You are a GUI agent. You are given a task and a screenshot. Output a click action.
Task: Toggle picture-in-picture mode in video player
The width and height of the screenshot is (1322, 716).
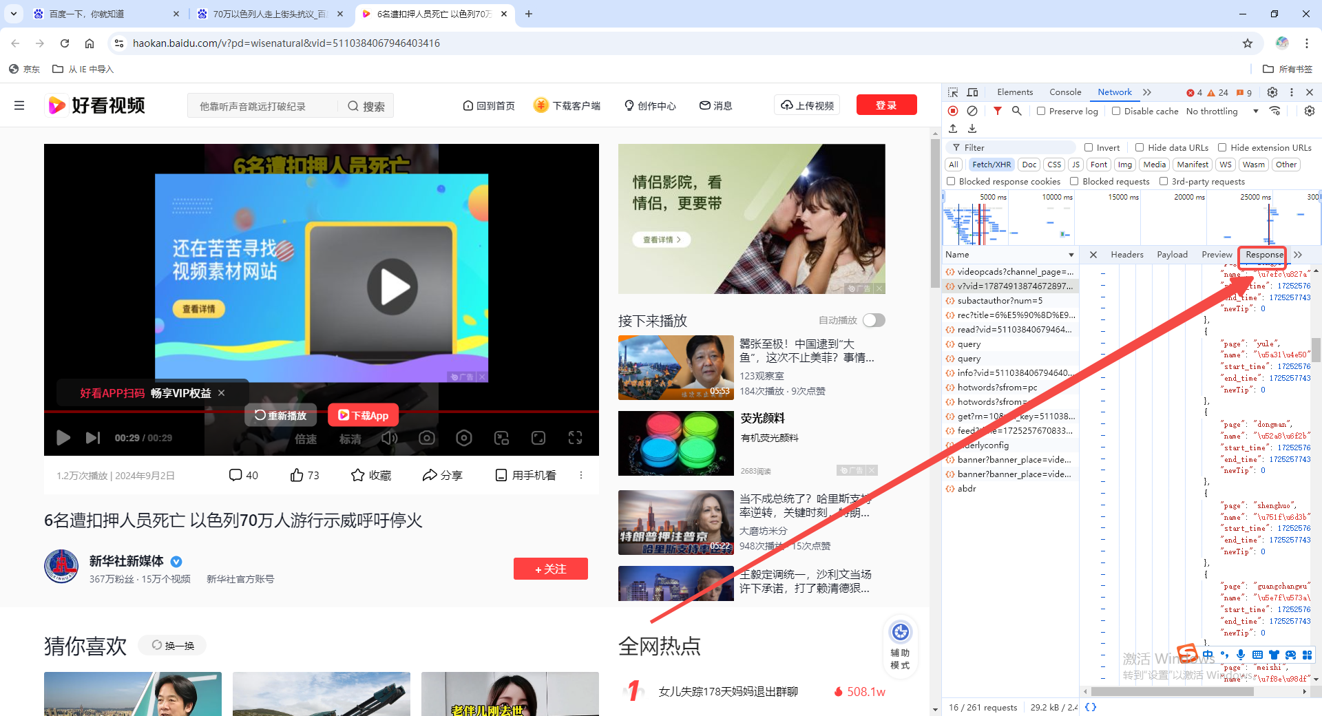[501, 438]
